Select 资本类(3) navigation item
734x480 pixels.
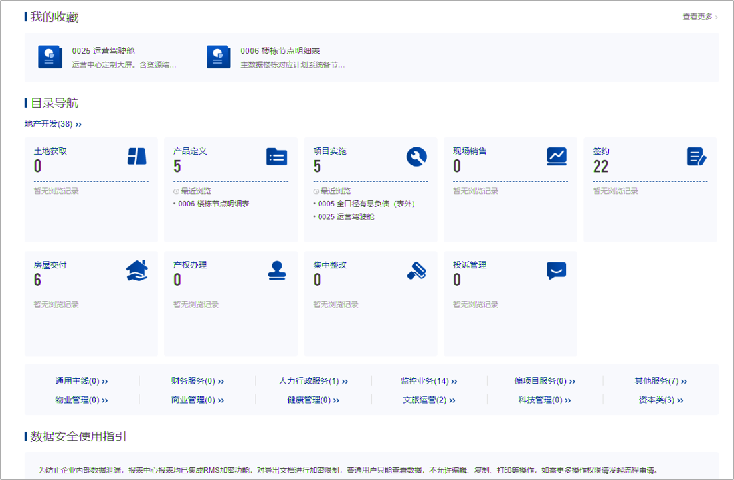coord(660,400)
